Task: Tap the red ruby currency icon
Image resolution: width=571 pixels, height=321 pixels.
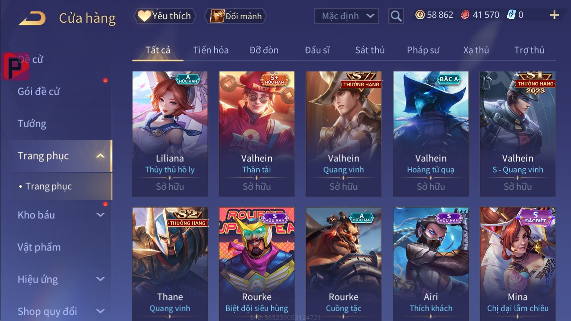Action: tap(465, 15)
